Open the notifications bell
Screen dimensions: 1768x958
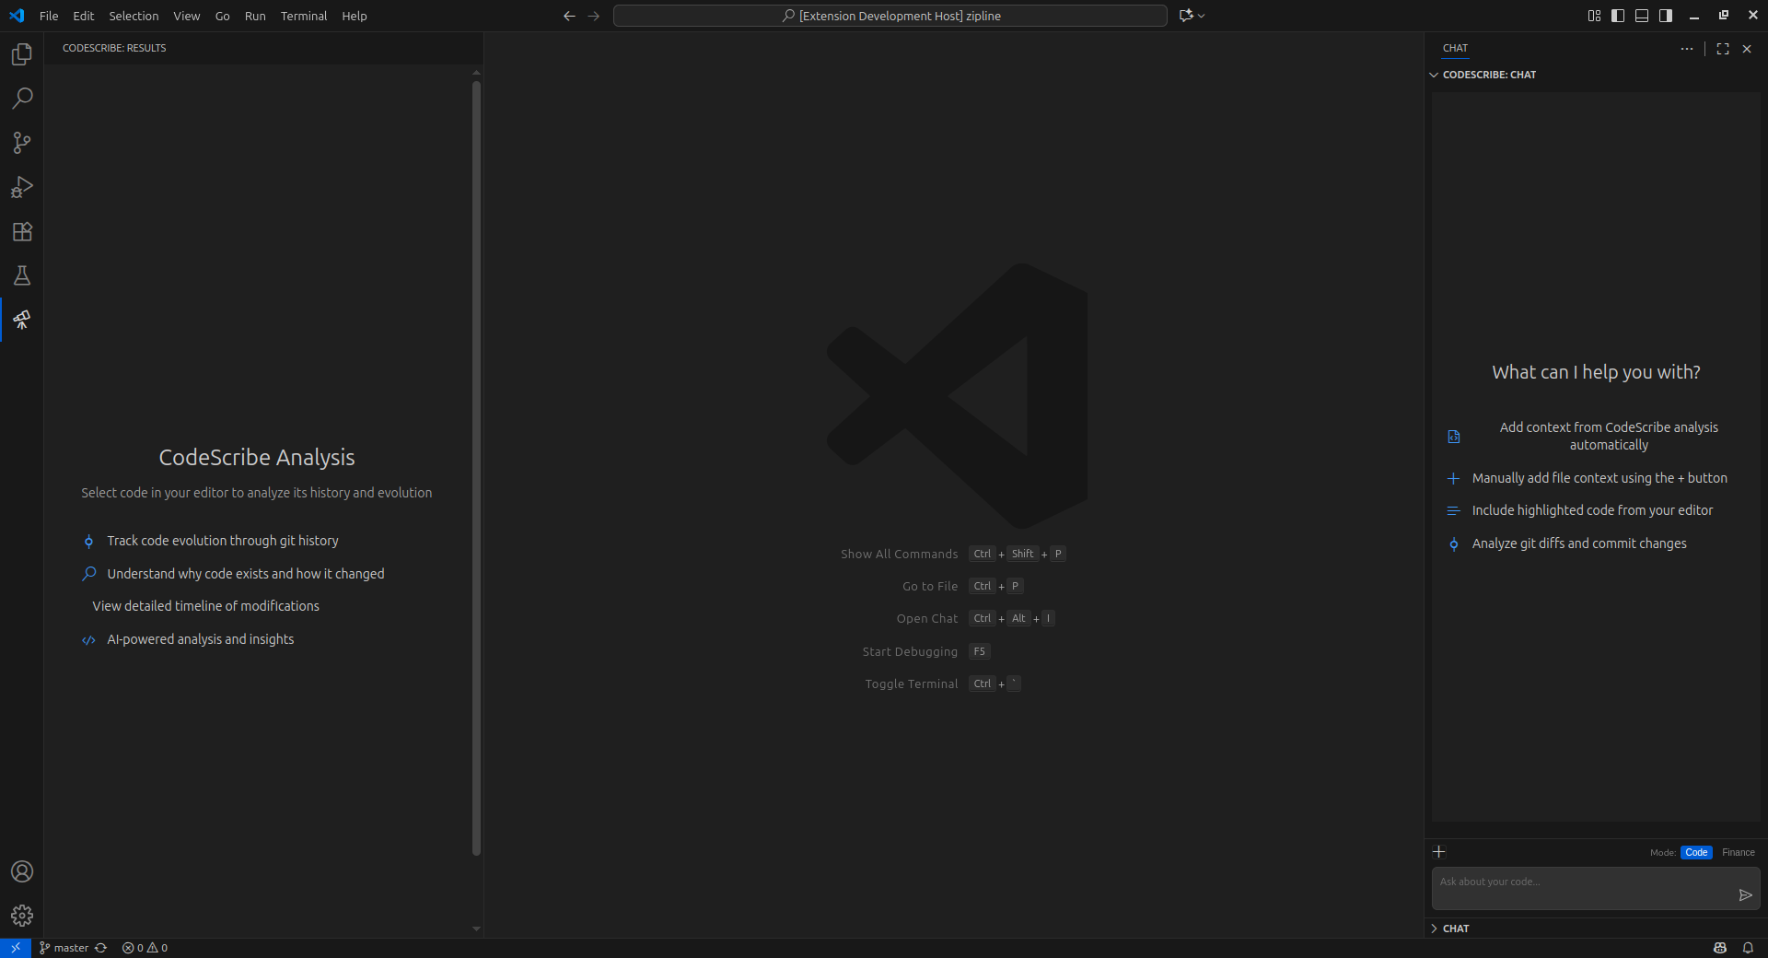[x=1748, y=948]
